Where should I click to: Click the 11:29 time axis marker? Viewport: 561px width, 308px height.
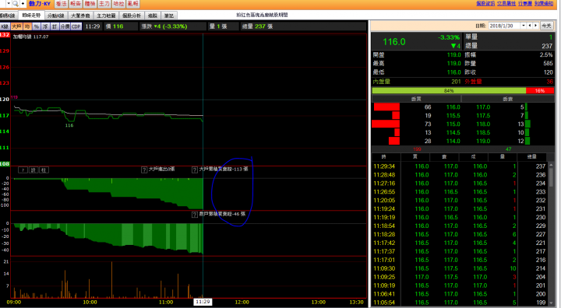(x=203, y=302)
